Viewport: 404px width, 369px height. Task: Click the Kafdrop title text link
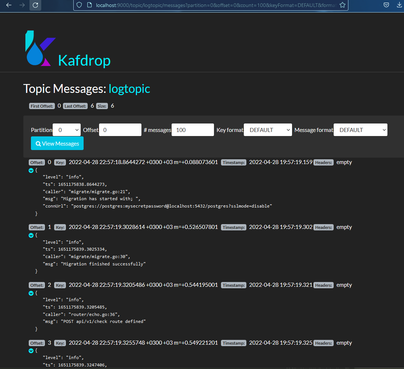pyautogui.click(x=84, y=60)
